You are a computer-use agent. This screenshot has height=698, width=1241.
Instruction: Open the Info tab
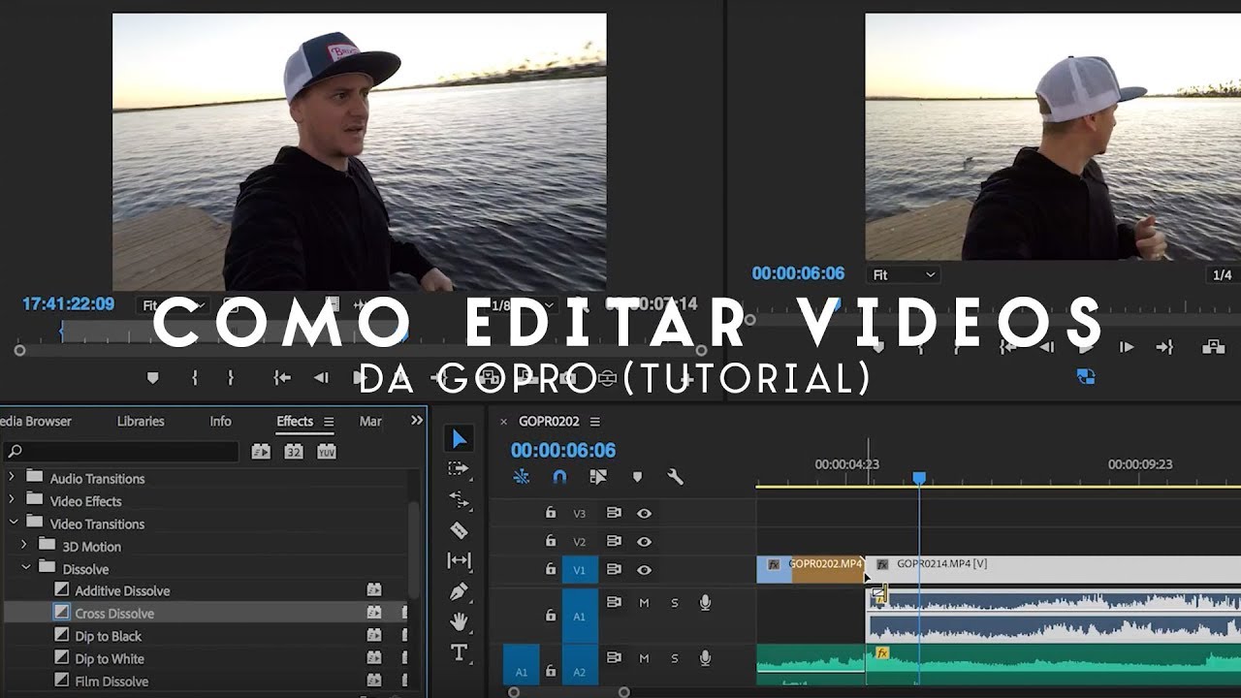pyautogui.click(x=221, y=421)
